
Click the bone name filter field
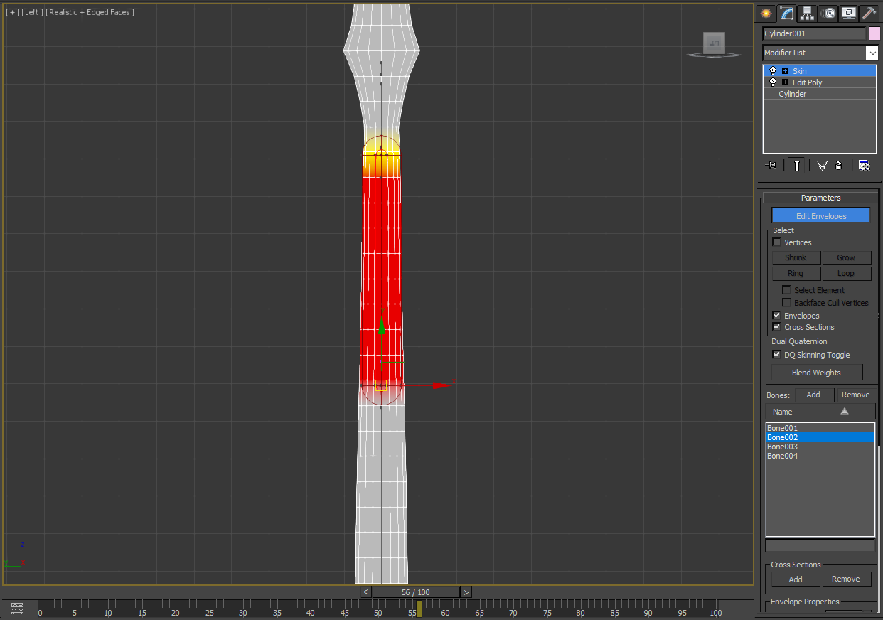coord(820,545)
